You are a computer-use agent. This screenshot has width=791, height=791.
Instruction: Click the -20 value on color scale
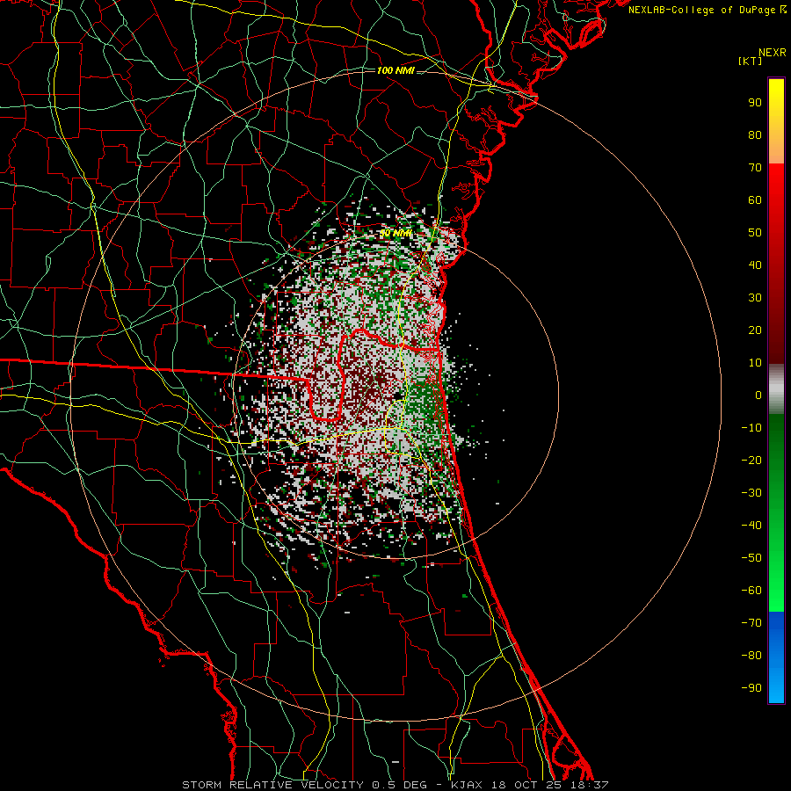click(x=751, y=461)
